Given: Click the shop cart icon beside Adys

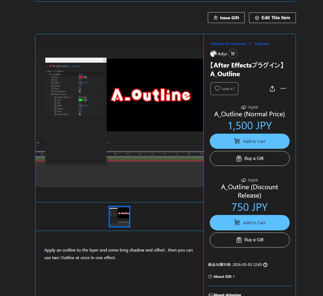Looking at the screenshot, I should coord(233,54).
